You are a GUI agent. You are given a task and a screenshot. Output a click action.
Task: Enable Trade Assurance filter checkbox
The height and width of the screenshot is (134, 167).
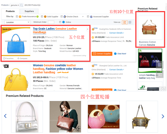[x=17, y=17]
